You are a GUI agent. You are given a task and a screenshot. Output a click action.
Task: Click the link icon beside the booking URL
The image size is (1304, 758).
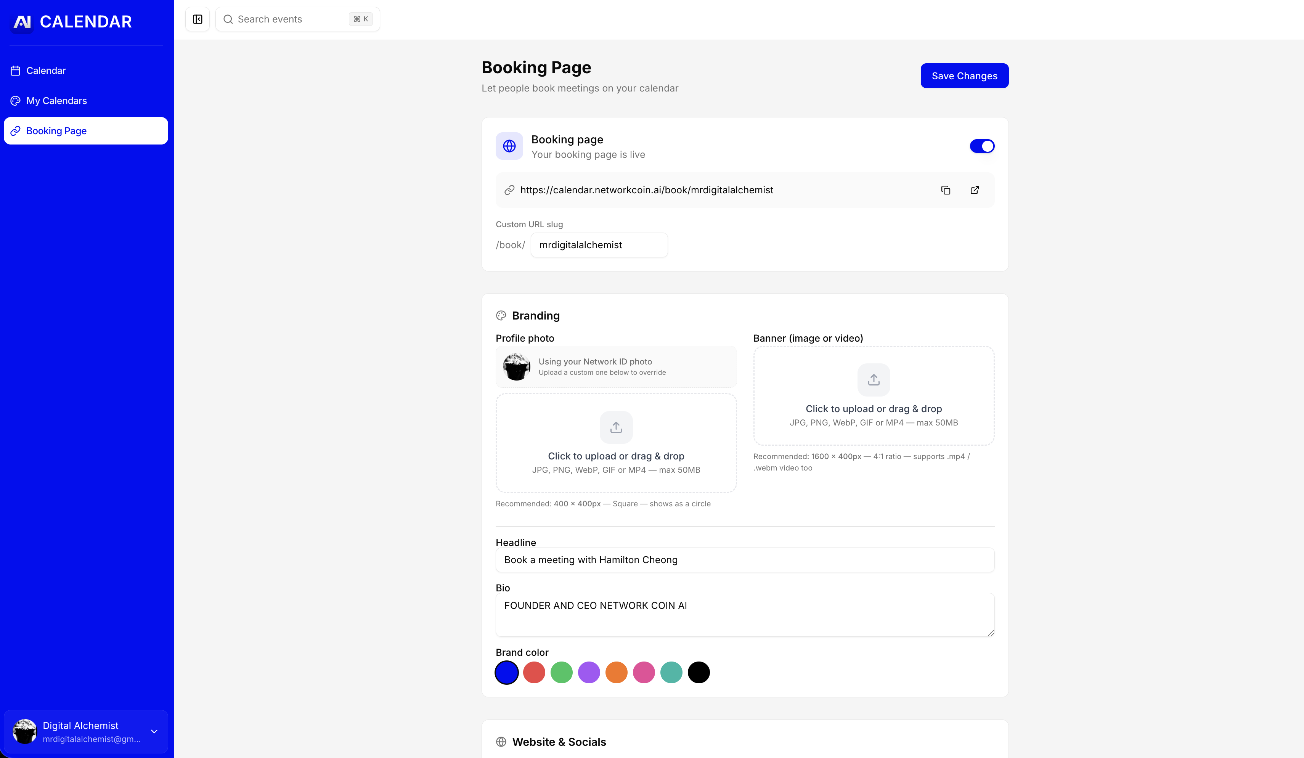tap(509, 190)
